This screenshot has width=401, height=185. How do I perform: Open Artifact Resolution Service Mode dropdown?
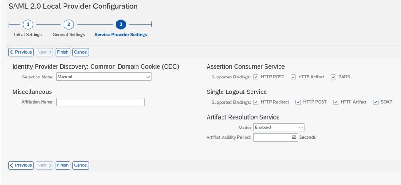[279, 127]
